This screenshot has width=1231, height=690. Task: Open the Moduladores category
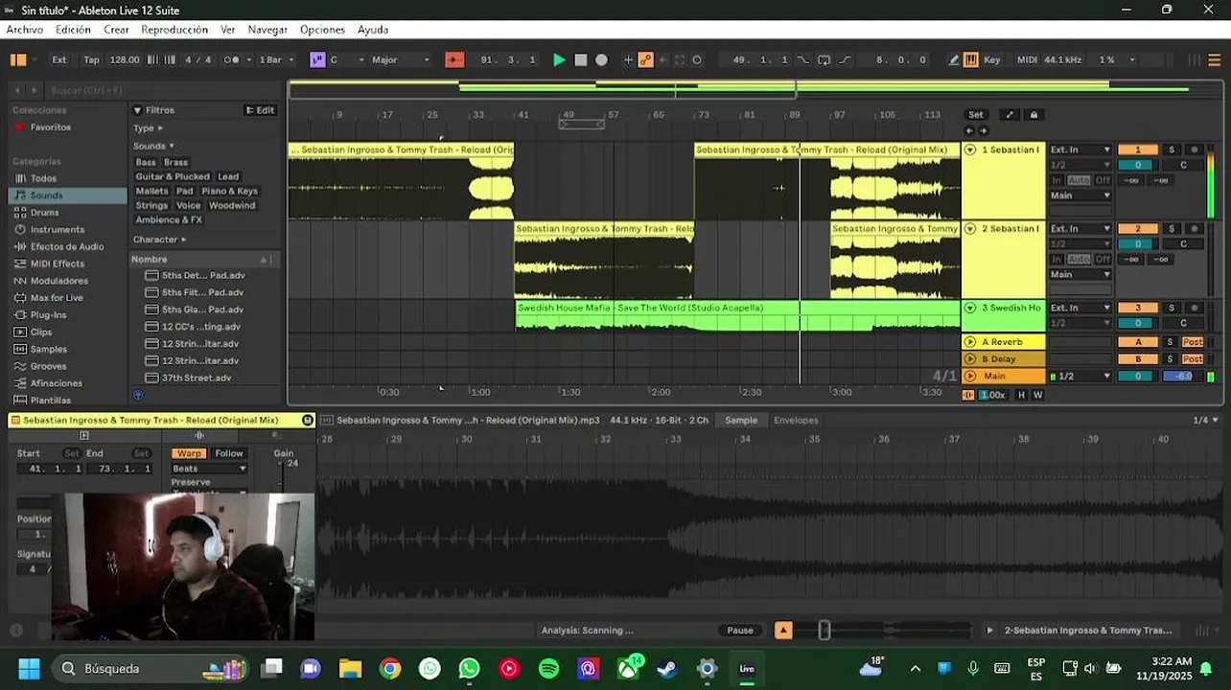[x=58, y=281]
